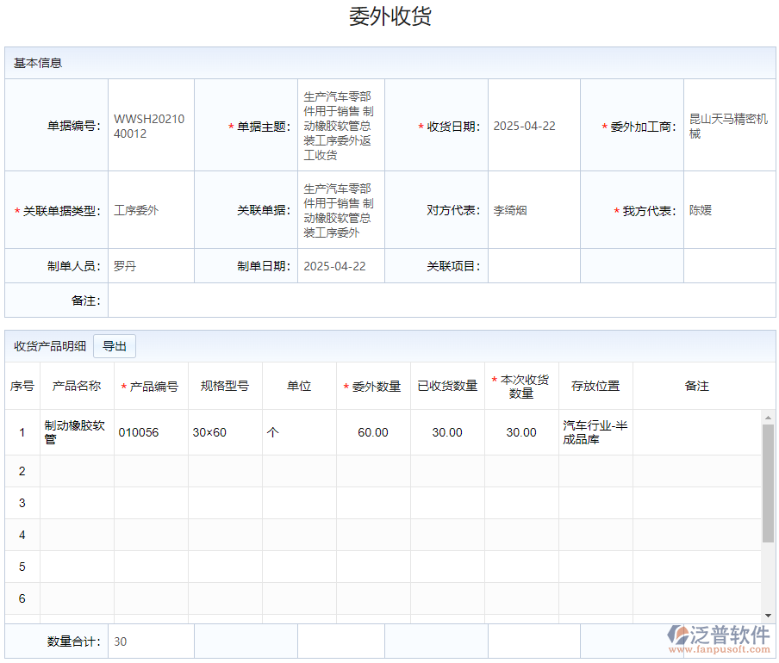Select the 制单人员 field showing 罗丹
779x663 pixels.
coord(151,267)
